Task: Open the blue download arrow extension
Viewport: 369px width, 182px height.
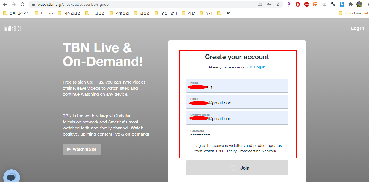Action: point(342,4)
